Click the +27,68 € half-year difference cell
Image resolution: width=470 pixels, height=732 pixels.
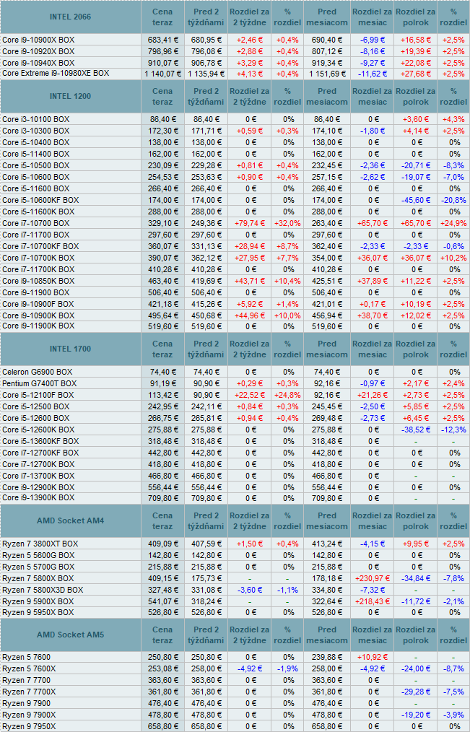pos(415,74)
